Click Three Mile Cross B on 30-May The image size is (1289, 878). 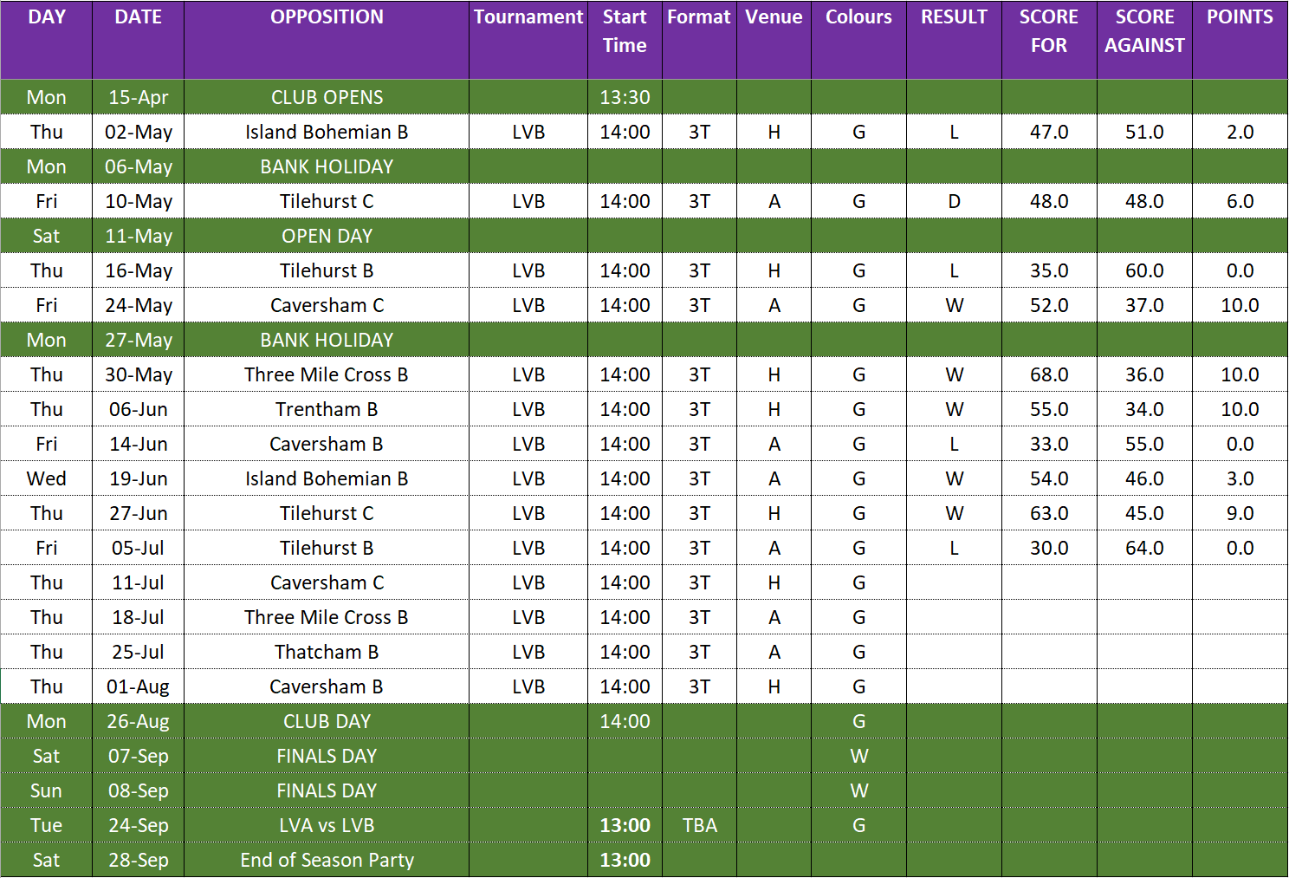(327, 374)
